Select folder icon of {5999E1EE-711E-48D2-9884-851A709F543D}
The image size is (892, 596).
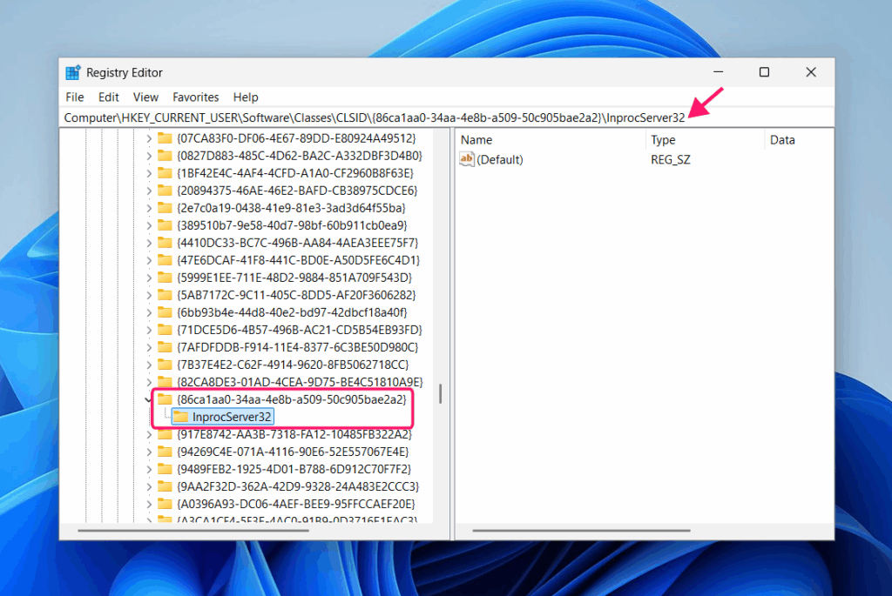pyautogui.click(x=165, y=278)
